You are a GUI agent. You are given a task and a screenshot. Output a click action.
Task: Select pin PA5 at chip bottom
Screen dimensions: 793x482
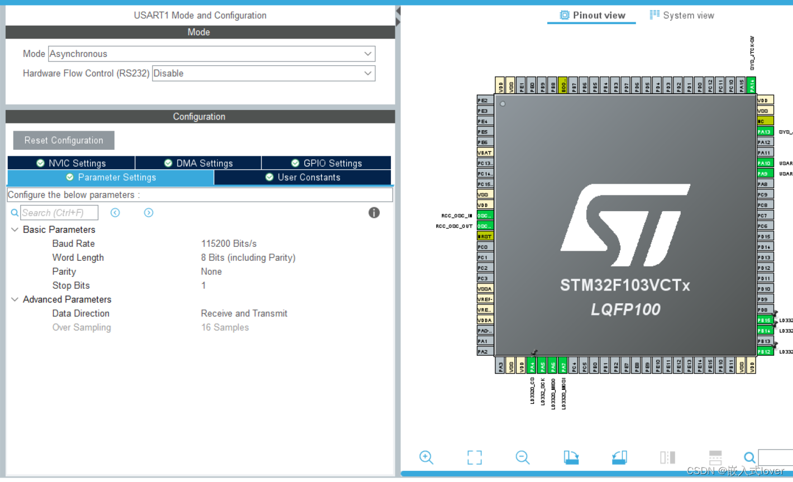542,365
